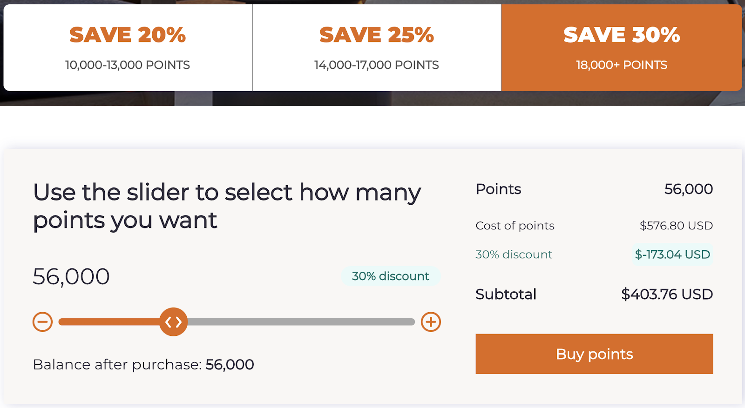Click the Points total 56,000 in summary

click(688, 189)
